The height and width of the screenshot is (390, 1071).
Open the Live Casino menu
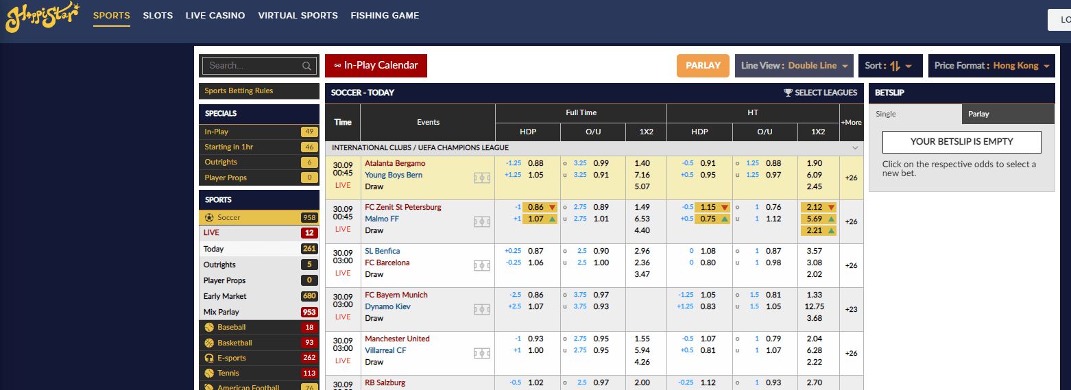click(x=215, y=15)
